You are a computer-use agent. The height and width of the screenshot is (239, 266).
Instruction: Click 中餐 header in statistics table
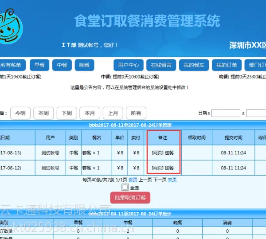(128, 223)
